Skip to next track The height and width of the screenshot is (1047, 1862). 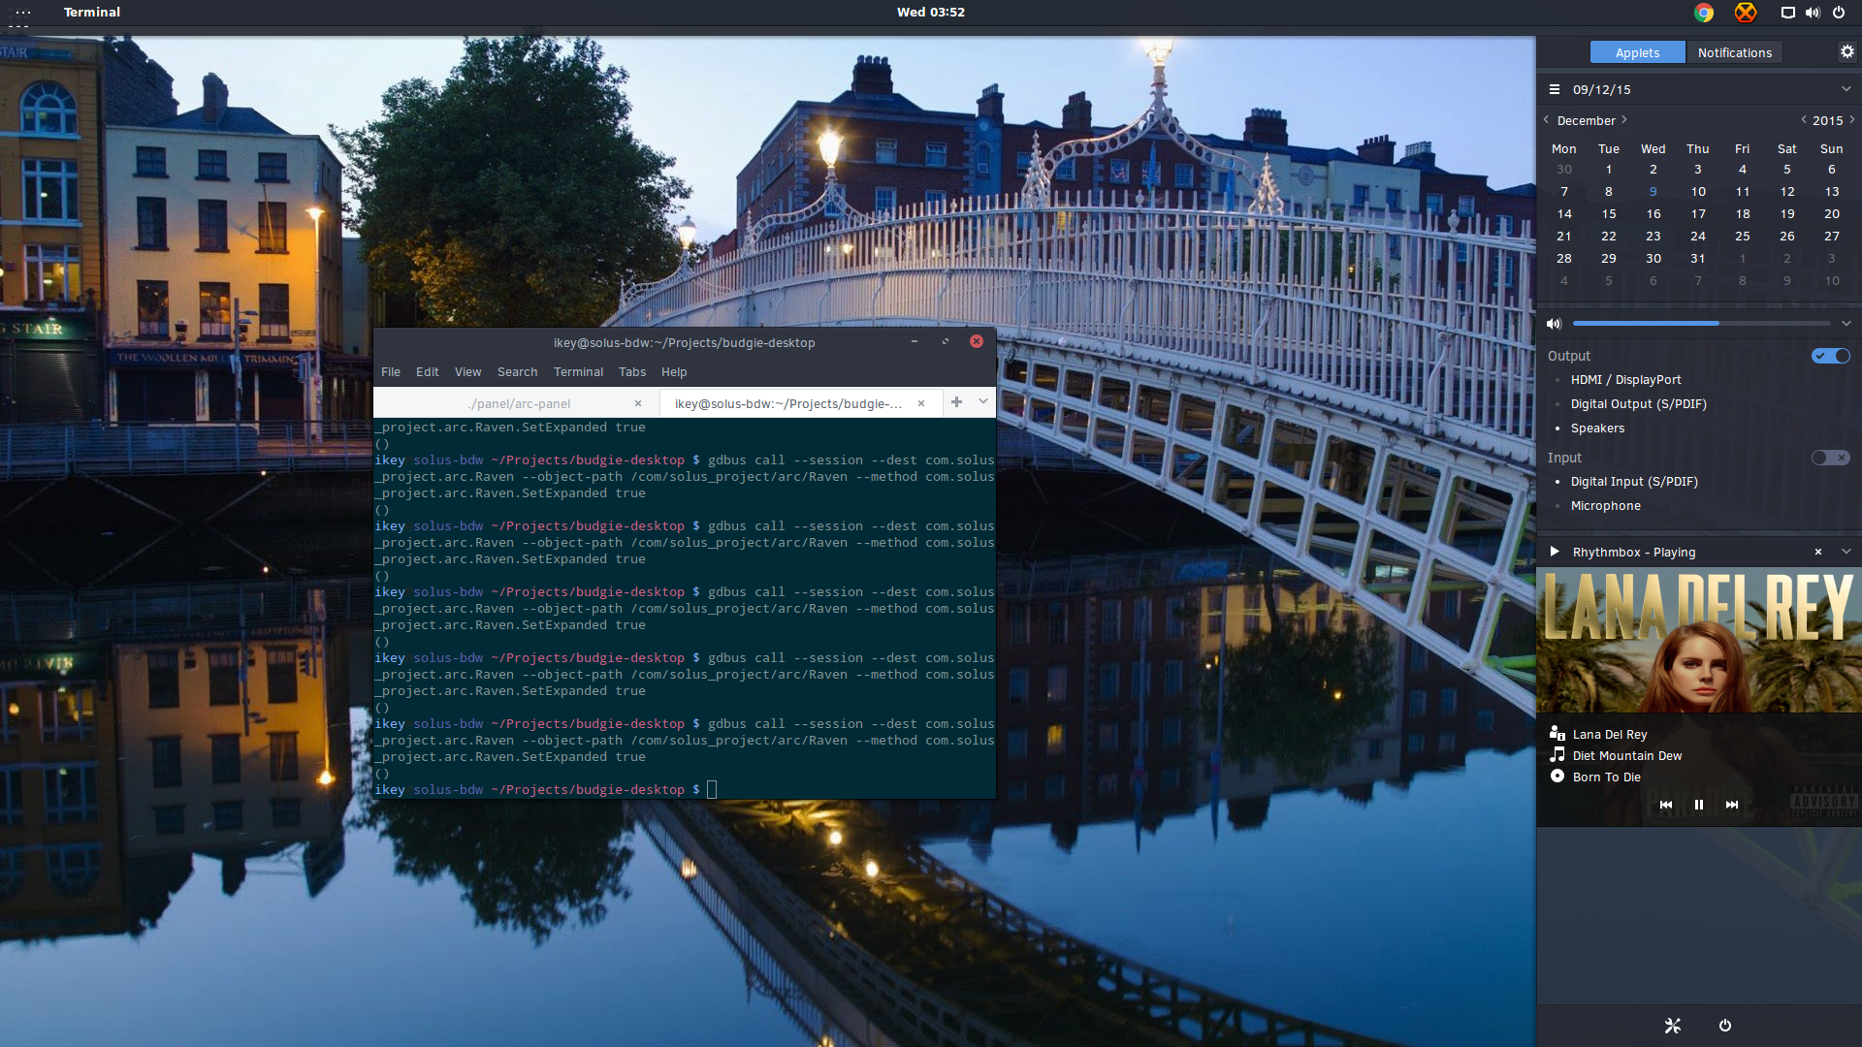tap(1732, 805)
